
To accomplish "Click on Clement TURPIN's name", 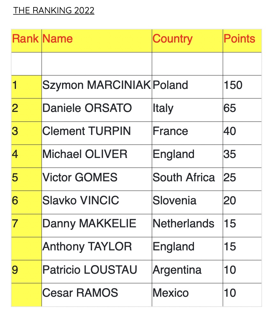I will (87, 131).
